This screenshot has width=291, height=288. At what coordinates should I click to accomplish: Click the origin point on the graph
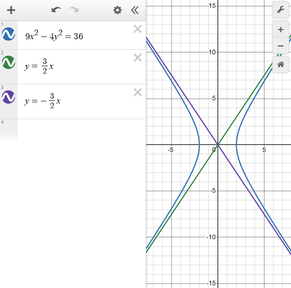(217, 144)
